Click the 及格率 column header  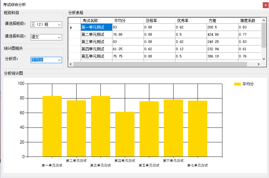159,21
